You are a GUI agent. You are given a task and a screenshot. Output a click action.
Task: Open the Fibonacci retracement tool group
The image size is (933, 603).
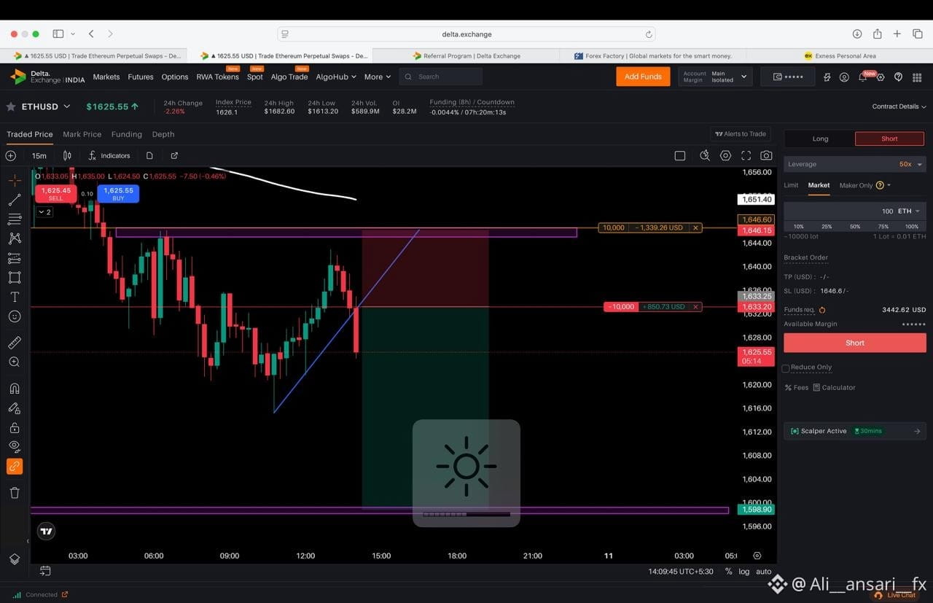pyautogui.click(x=15, y=219)
